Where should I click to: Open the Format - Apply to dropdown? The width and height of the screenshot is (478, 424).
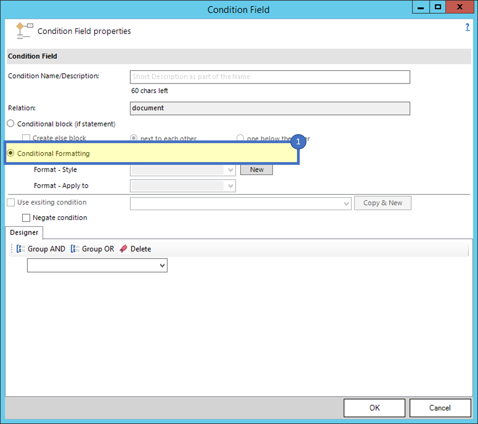point(231,185)
